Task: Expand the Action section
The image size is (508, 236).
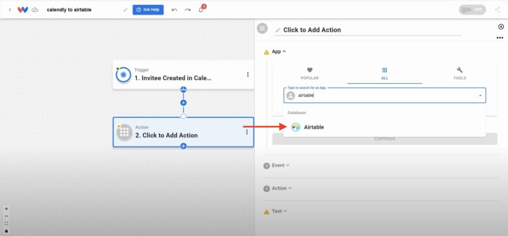Action: pyautogui.click(x=281, y=188)
